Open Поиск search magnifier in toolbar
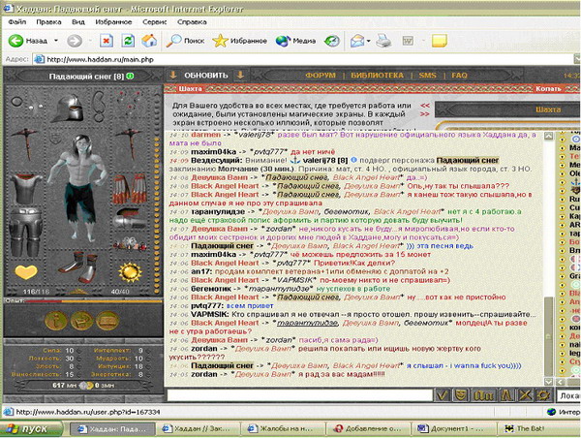This screenshot has width=581, height=438. click(x=185, y=41)
